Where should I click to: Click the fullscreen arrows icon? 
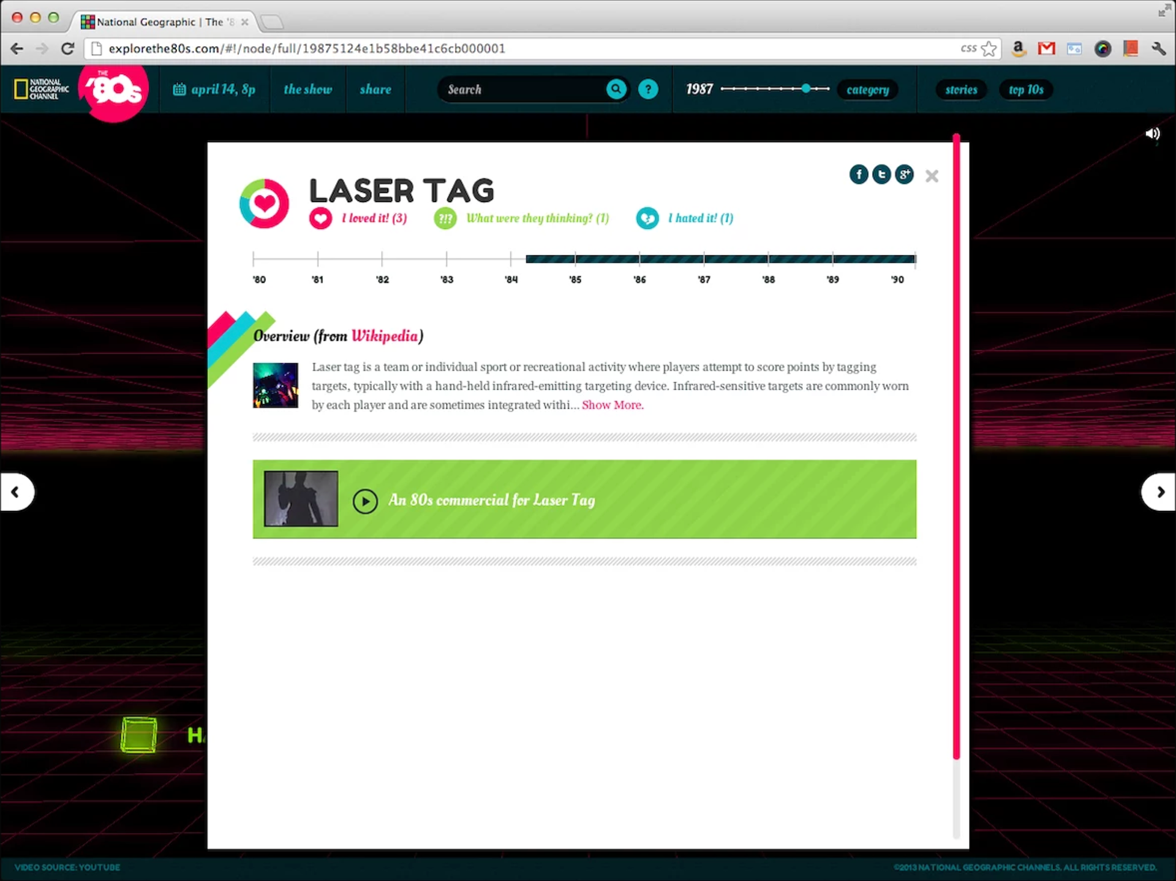pos(1163,10)
